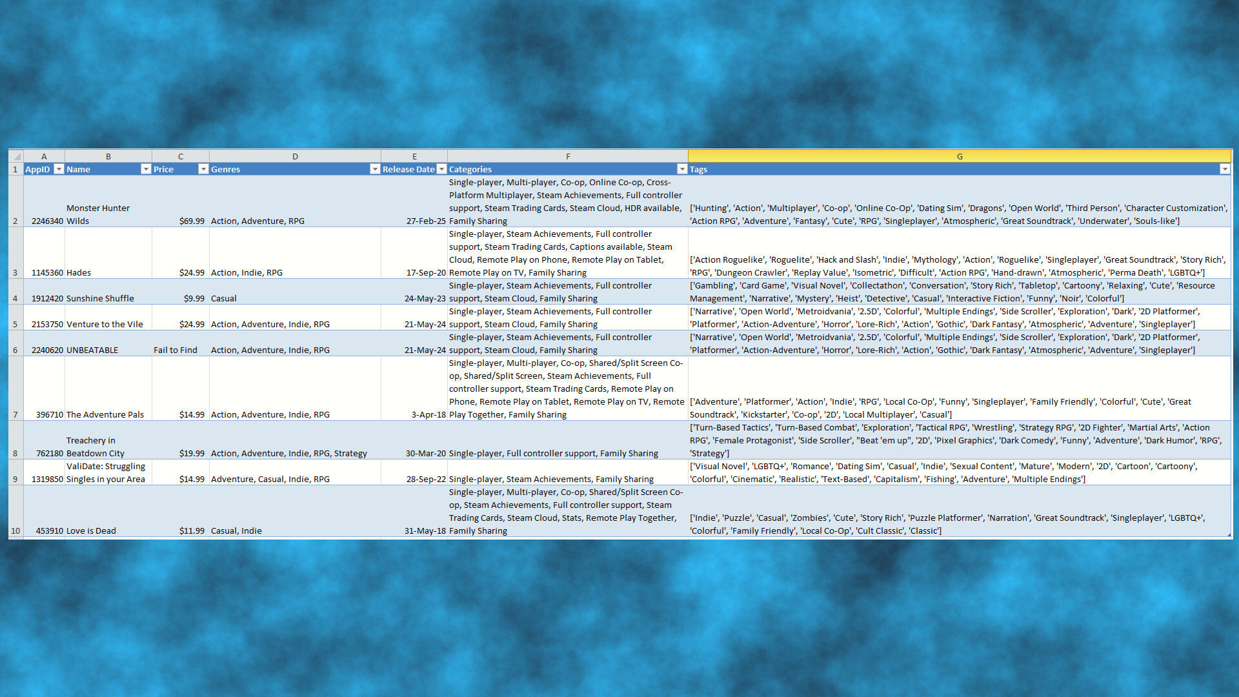
Task: Select column F header
Action: tap(567, 156)
